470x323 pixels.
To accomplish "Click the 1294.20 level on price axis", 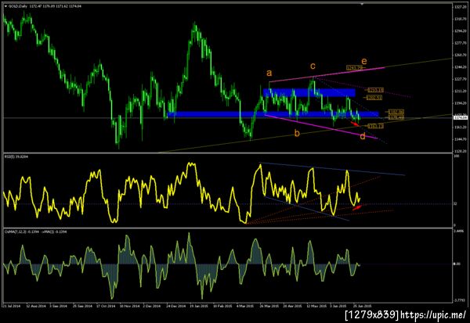I will [460, 31].
